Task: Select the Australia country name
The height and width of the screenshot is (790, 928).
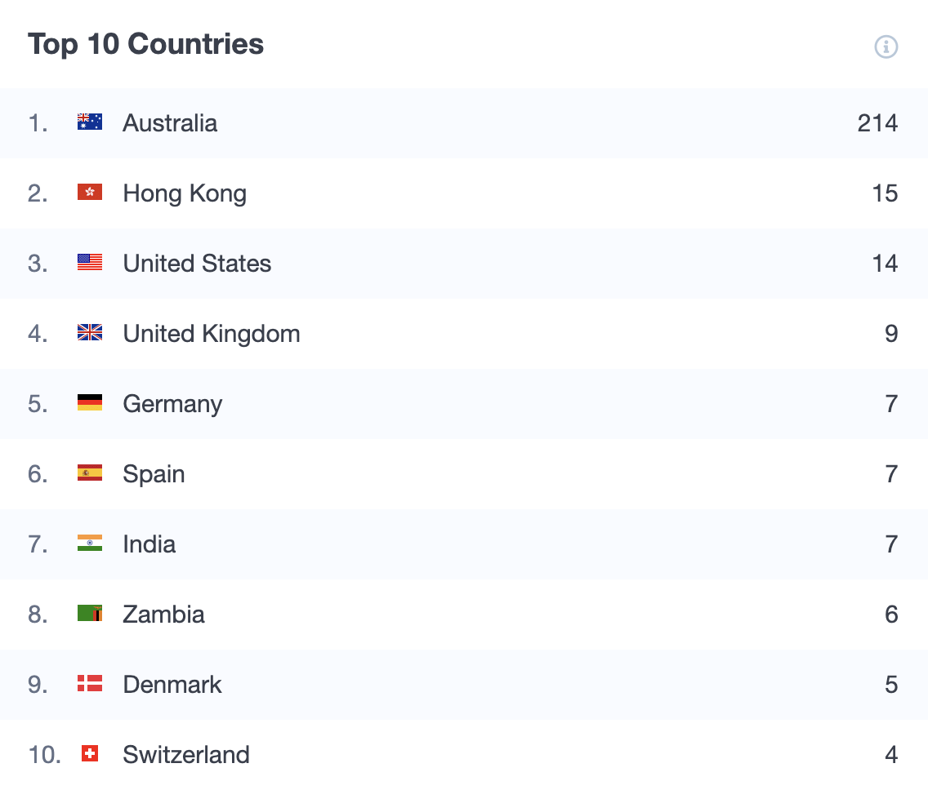Action: pyautogui.click(x=170, y=123)
